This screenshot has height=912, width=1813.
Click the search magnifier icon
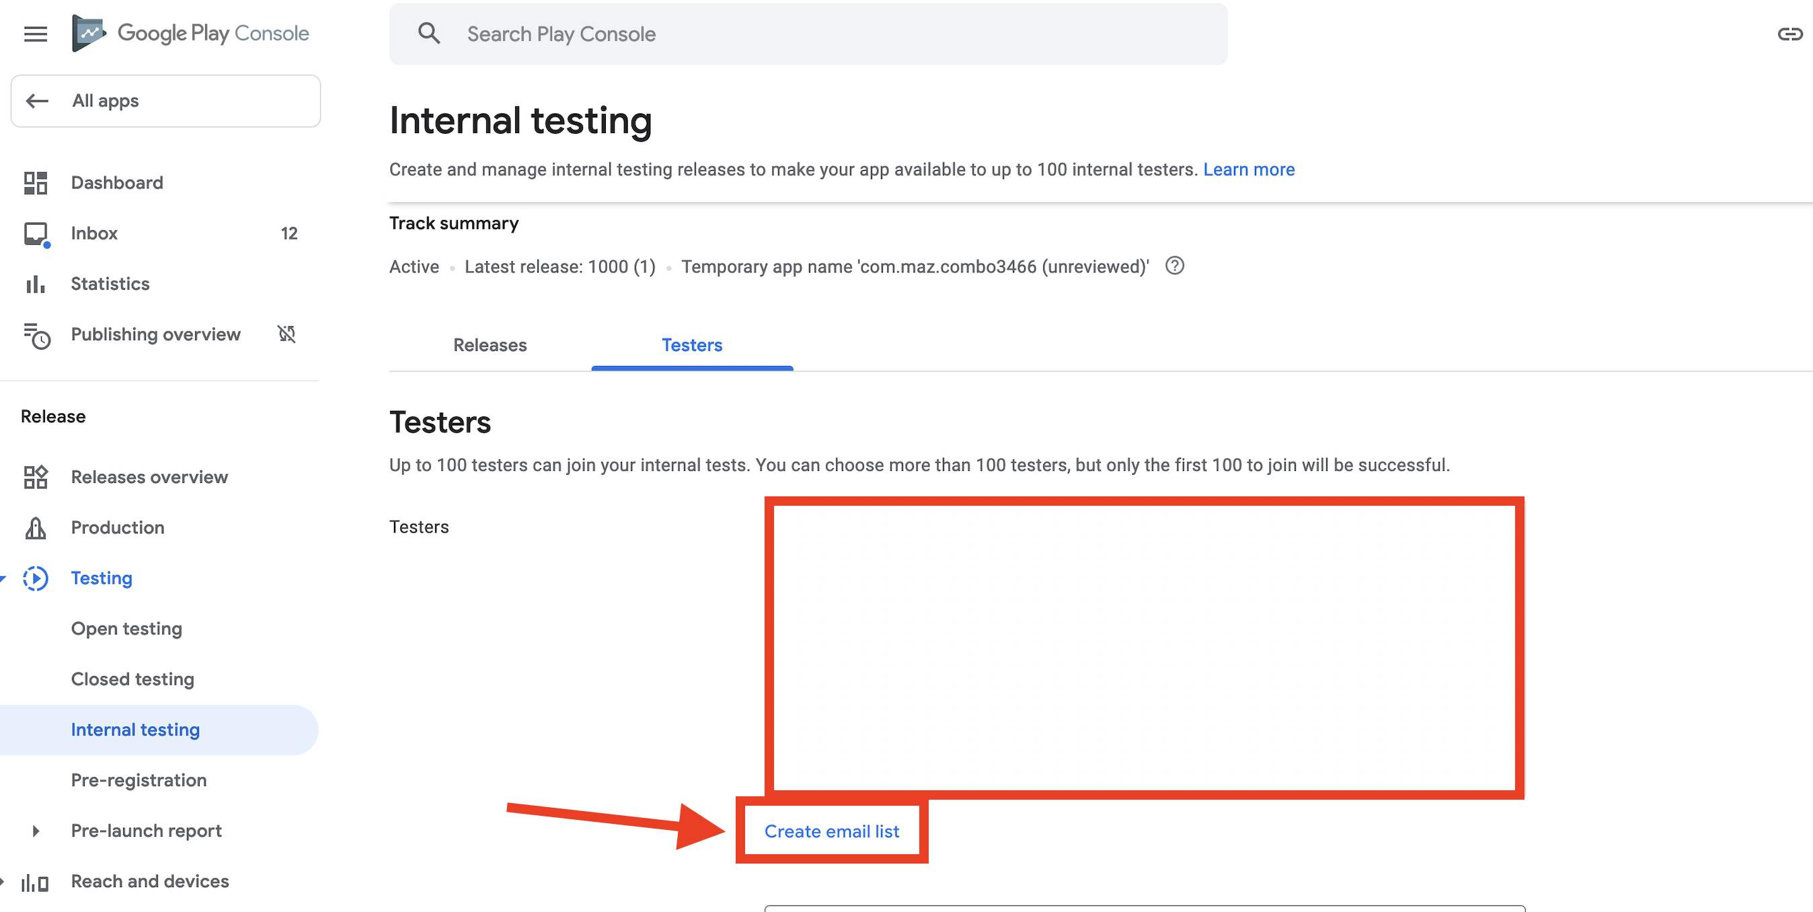(x=428, y=33)
